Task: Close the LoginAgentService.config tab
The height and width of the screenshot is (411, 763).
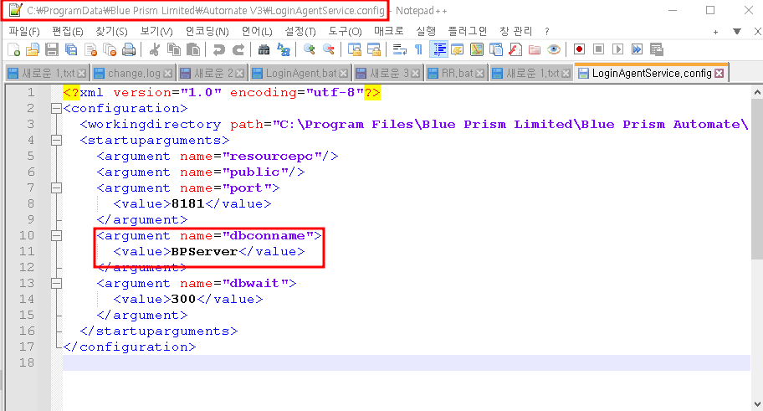Action: click(x=719, y=73)
